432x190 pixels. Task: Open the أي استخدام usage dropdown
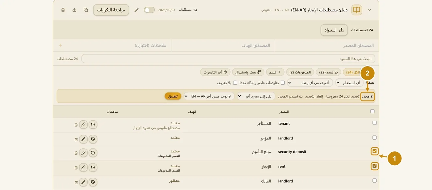coord(349,83)
